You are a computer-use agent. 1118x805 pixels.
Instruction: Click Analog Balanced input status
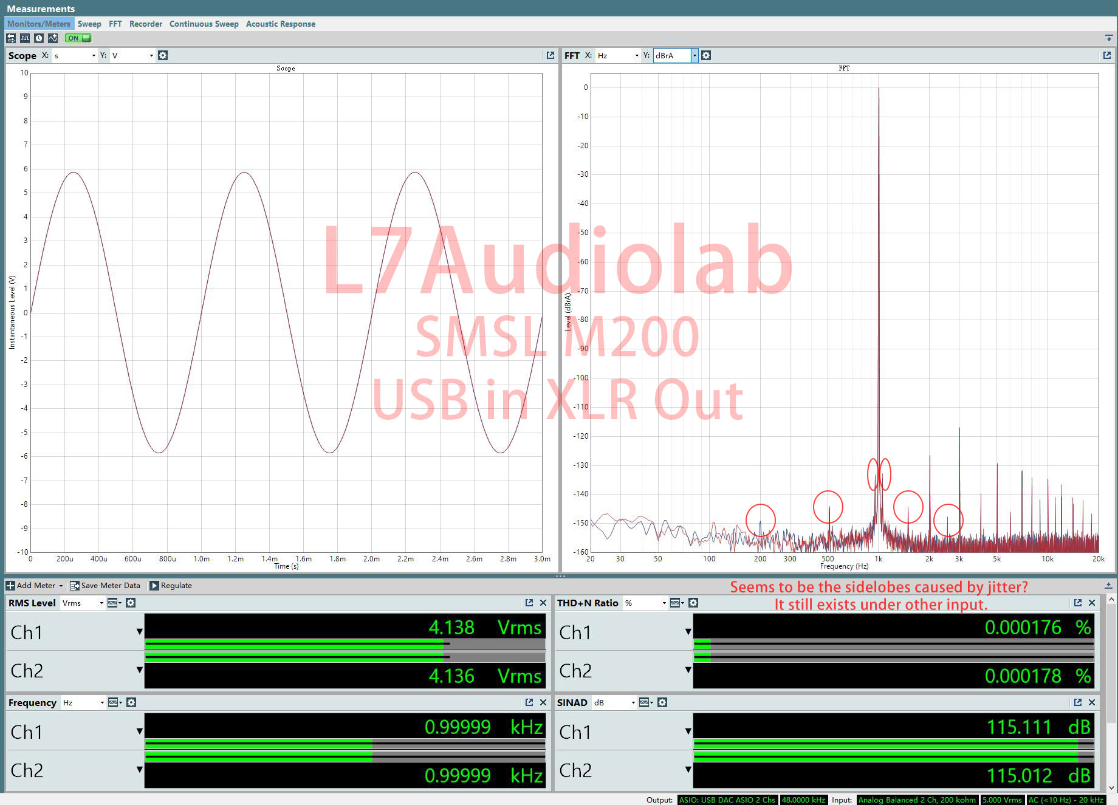[917, 800]
